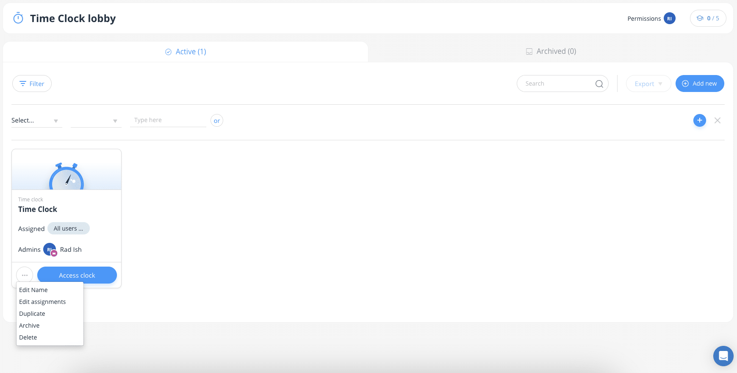
Task: Open the Export dropdown
Action: (648, 84)
